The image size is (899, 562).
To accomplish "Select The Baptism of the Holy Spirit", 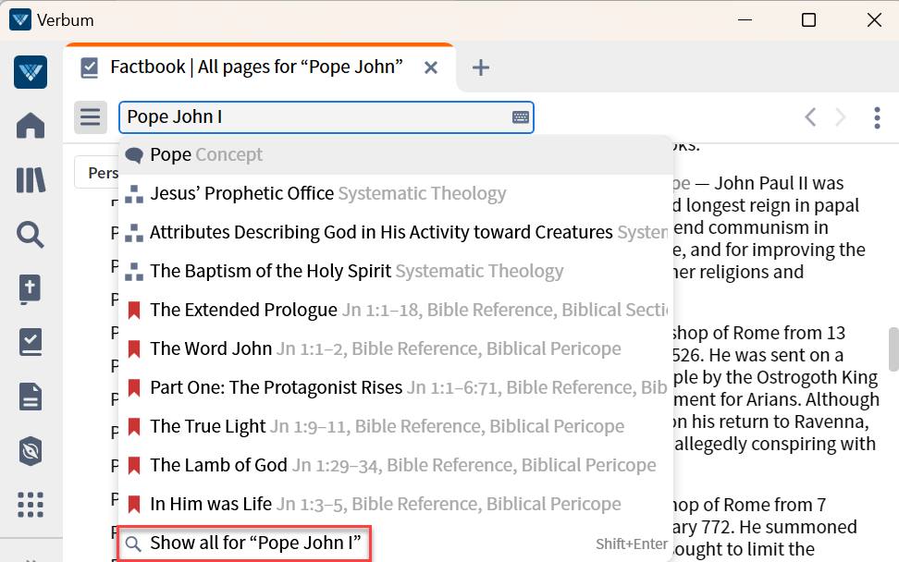I will coord(396,271).
